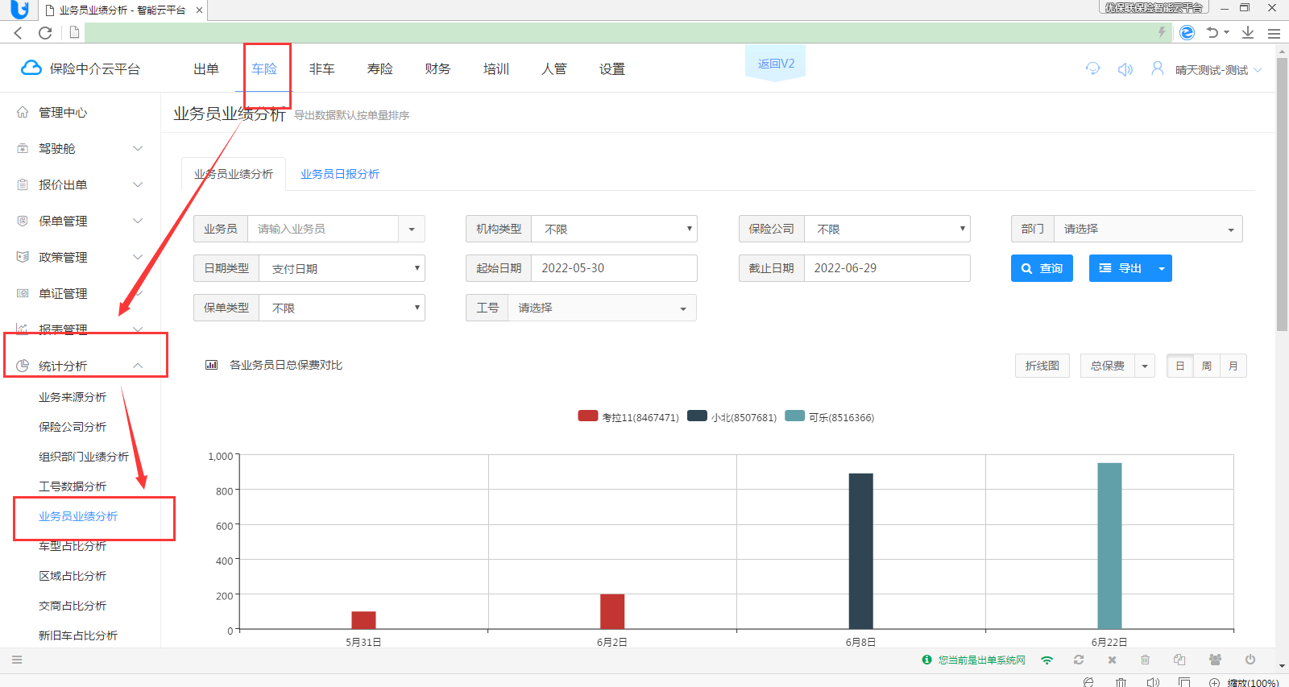
Task: Click the green wifi status icon
Action: [x=1047, y=660]
